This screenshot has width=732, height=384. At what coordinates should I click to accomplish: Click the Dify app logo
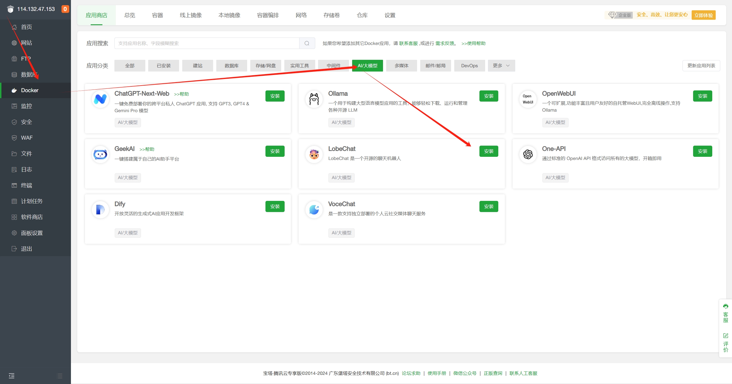click(x=100, y=210)
